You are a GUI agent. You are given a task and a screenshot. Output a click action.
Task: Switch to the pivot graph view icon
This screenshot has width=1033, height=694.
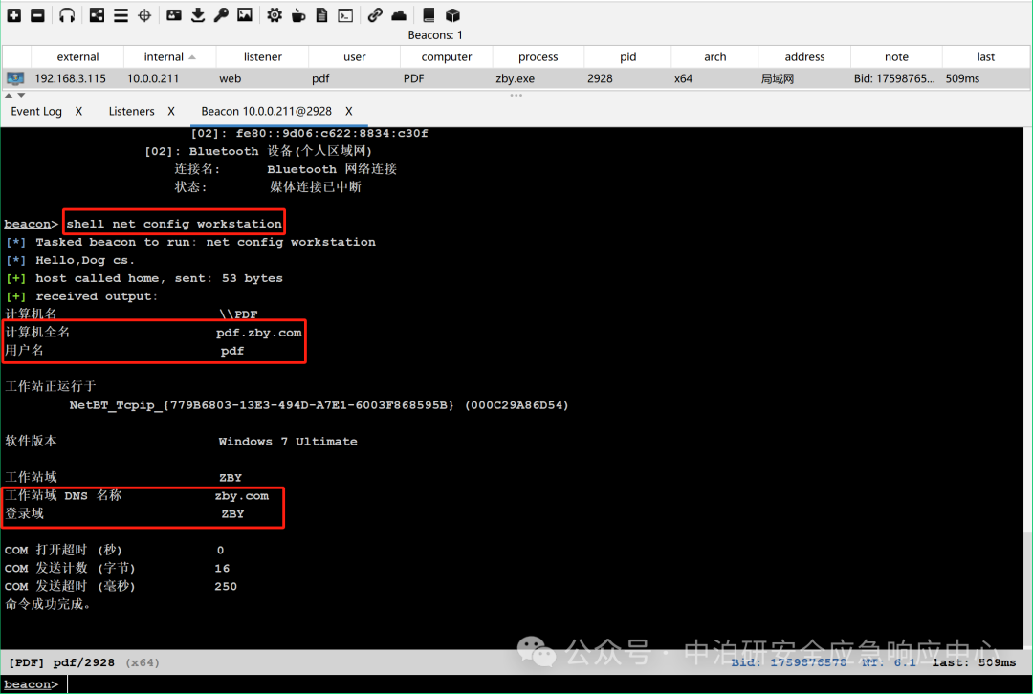97,14
